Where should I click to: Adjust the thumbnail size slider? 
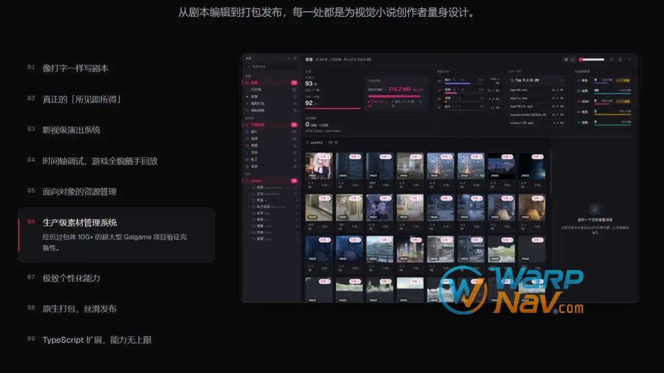(592, 60)
